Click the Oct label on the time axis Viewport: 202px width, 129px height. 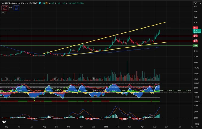69,127
